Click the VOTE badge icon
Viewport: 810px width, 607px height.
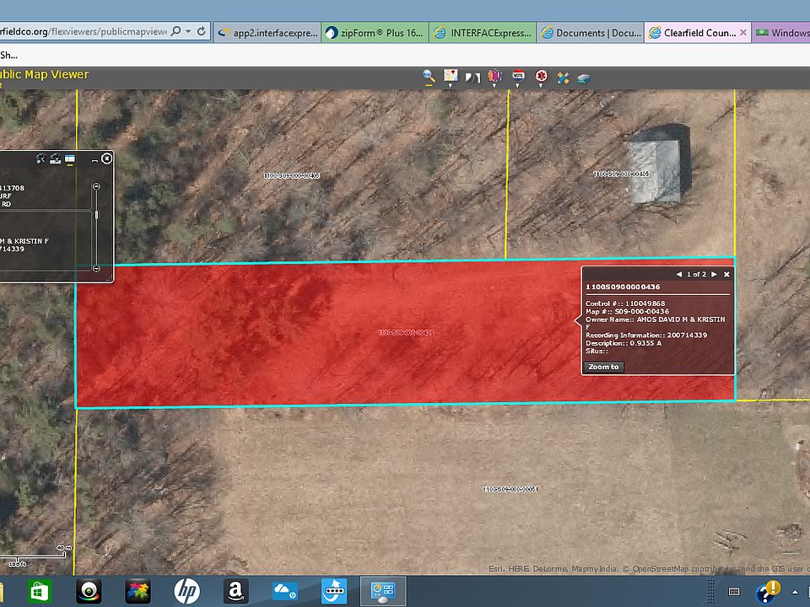click(x=518, y=76)
